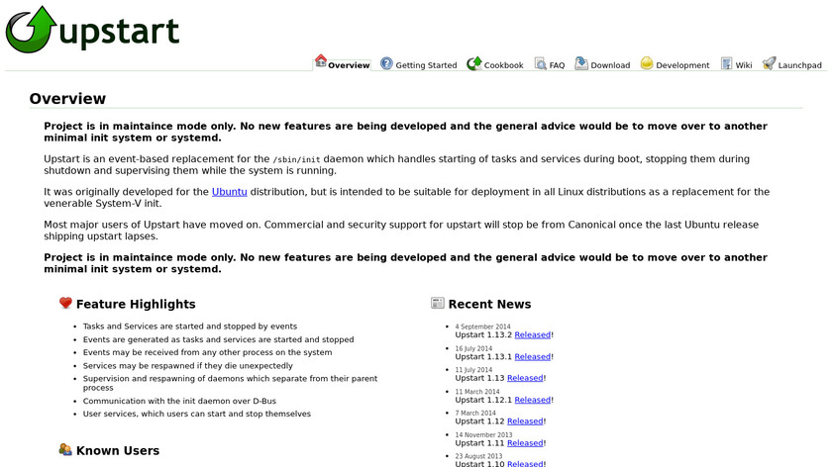This screenshot has width=832, height=467.
Task: Click the date 11 July 2014
Action: pyautogui.click(x=473, y=370)
